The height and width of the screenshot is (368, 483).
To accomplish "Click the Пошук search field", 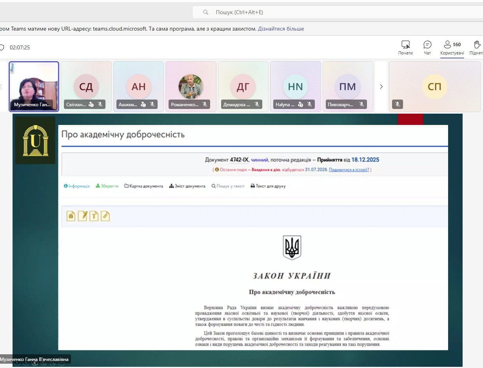I will [x=337, y=12].
